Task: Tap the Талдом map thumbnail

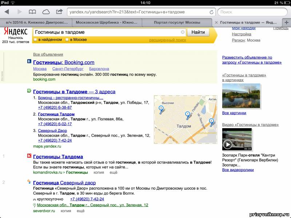Action: (185, 119)
